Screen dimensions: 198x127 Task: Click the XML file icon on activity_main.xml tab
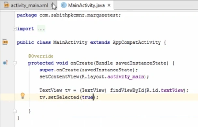pyautogui.click(x=7, y=5)
